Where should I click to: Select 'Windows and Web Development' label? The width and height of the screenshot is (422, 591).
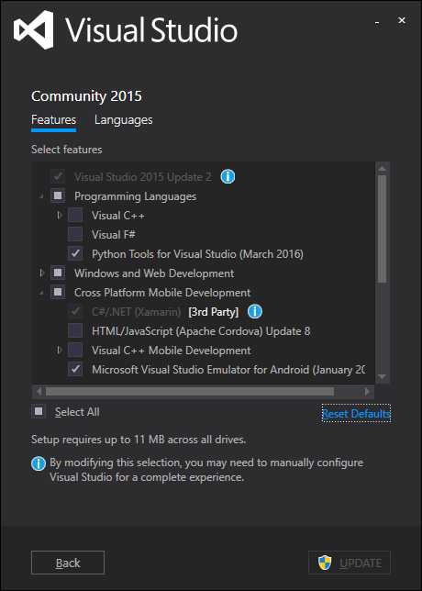click(154, 273)
